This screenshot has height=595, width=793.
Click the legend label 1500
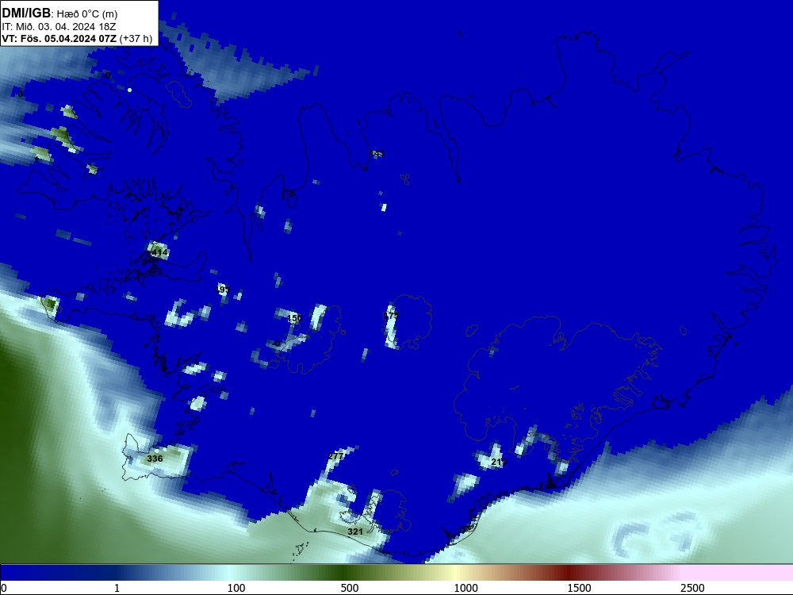(x=580, y=588)
